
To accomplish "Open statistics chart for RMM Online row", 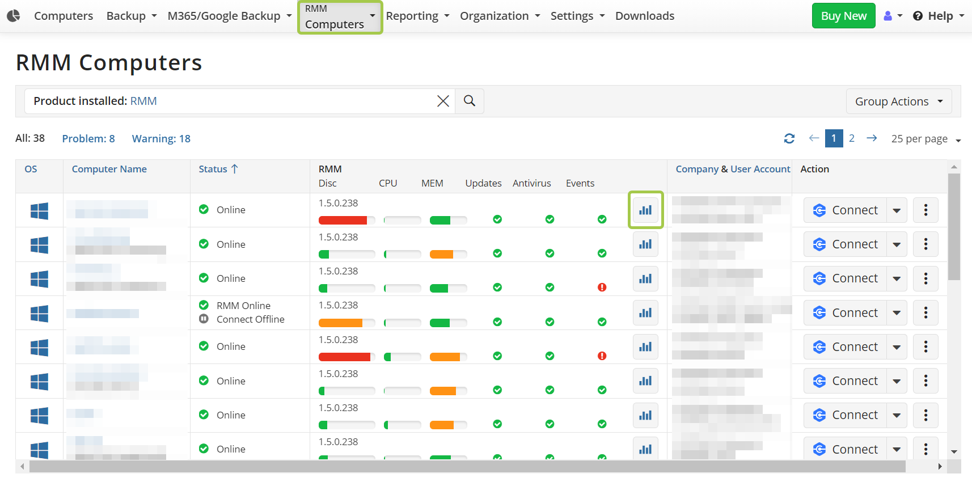I will tap(645, 312).
